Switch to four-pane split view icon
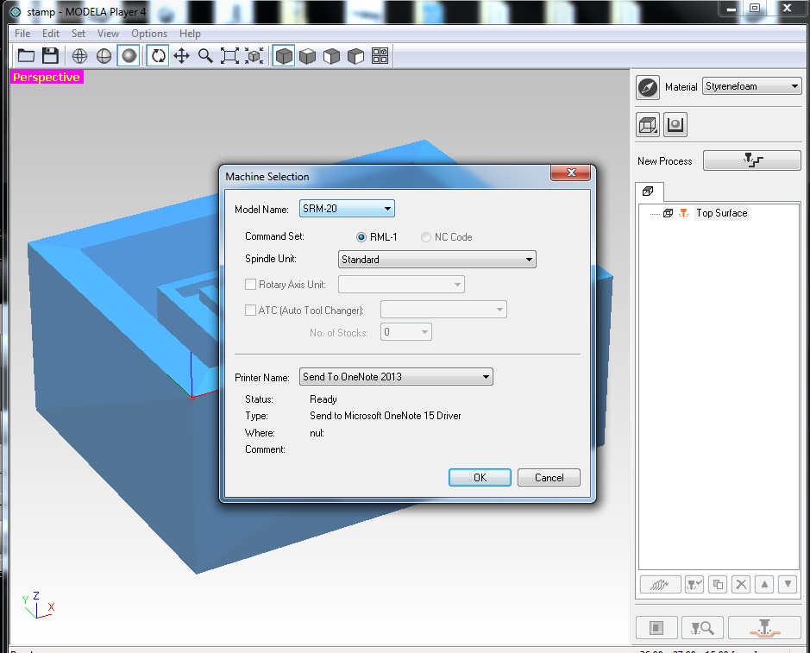 coord(380,56)
